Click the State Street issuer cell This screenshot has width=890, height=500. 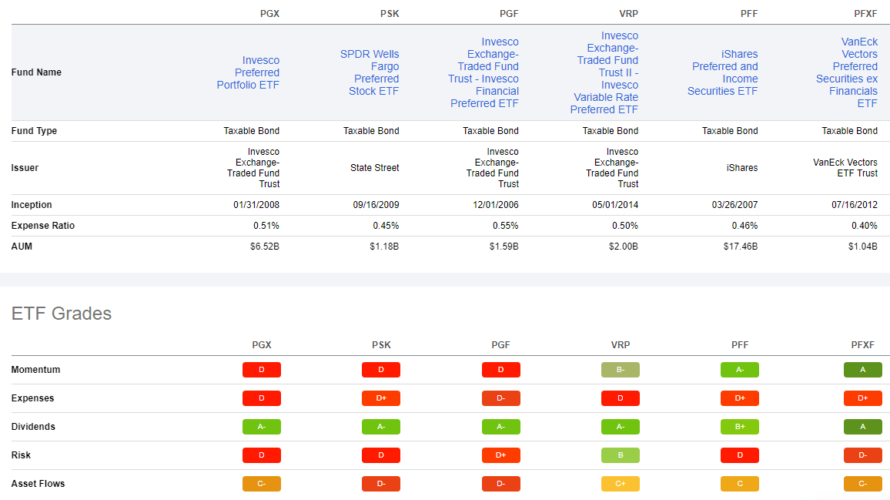point(375,168)
